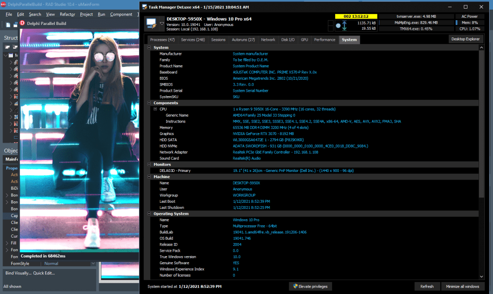Collapse the Monitors section

point(149,164)
